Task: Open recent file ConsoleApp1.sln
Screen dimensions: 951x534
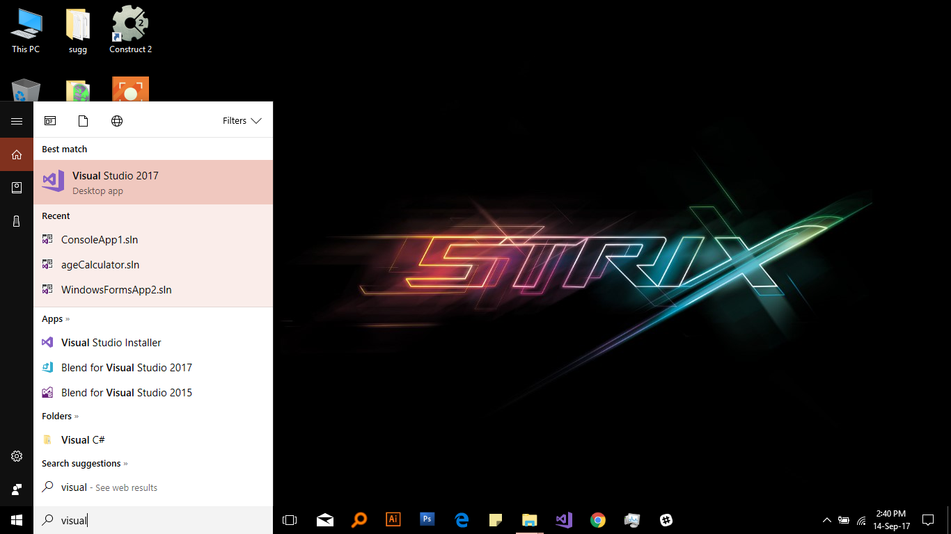Action: pyautogui.click(x=153, y=240)
